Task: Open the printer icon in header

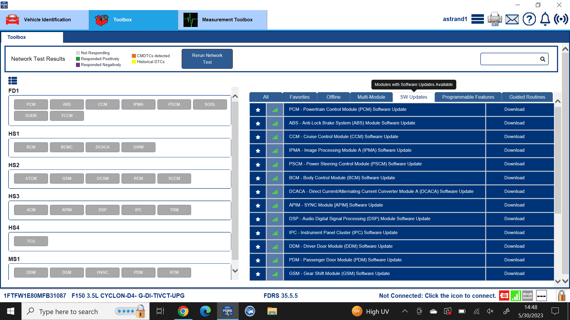Action: 495,19
